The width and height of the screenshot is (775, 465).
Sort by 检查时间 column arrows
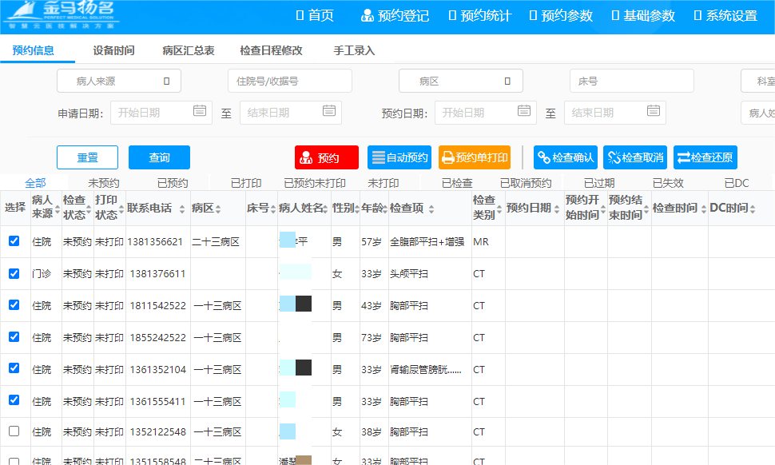pyautogui.click(x=704, y=209)
